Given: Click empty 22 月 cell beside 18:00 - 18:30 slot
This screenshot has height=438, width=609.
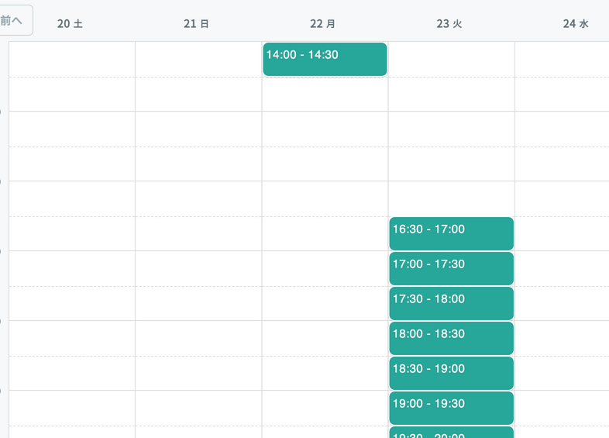Looking at the screenshot, I should (x=325, y=338).
